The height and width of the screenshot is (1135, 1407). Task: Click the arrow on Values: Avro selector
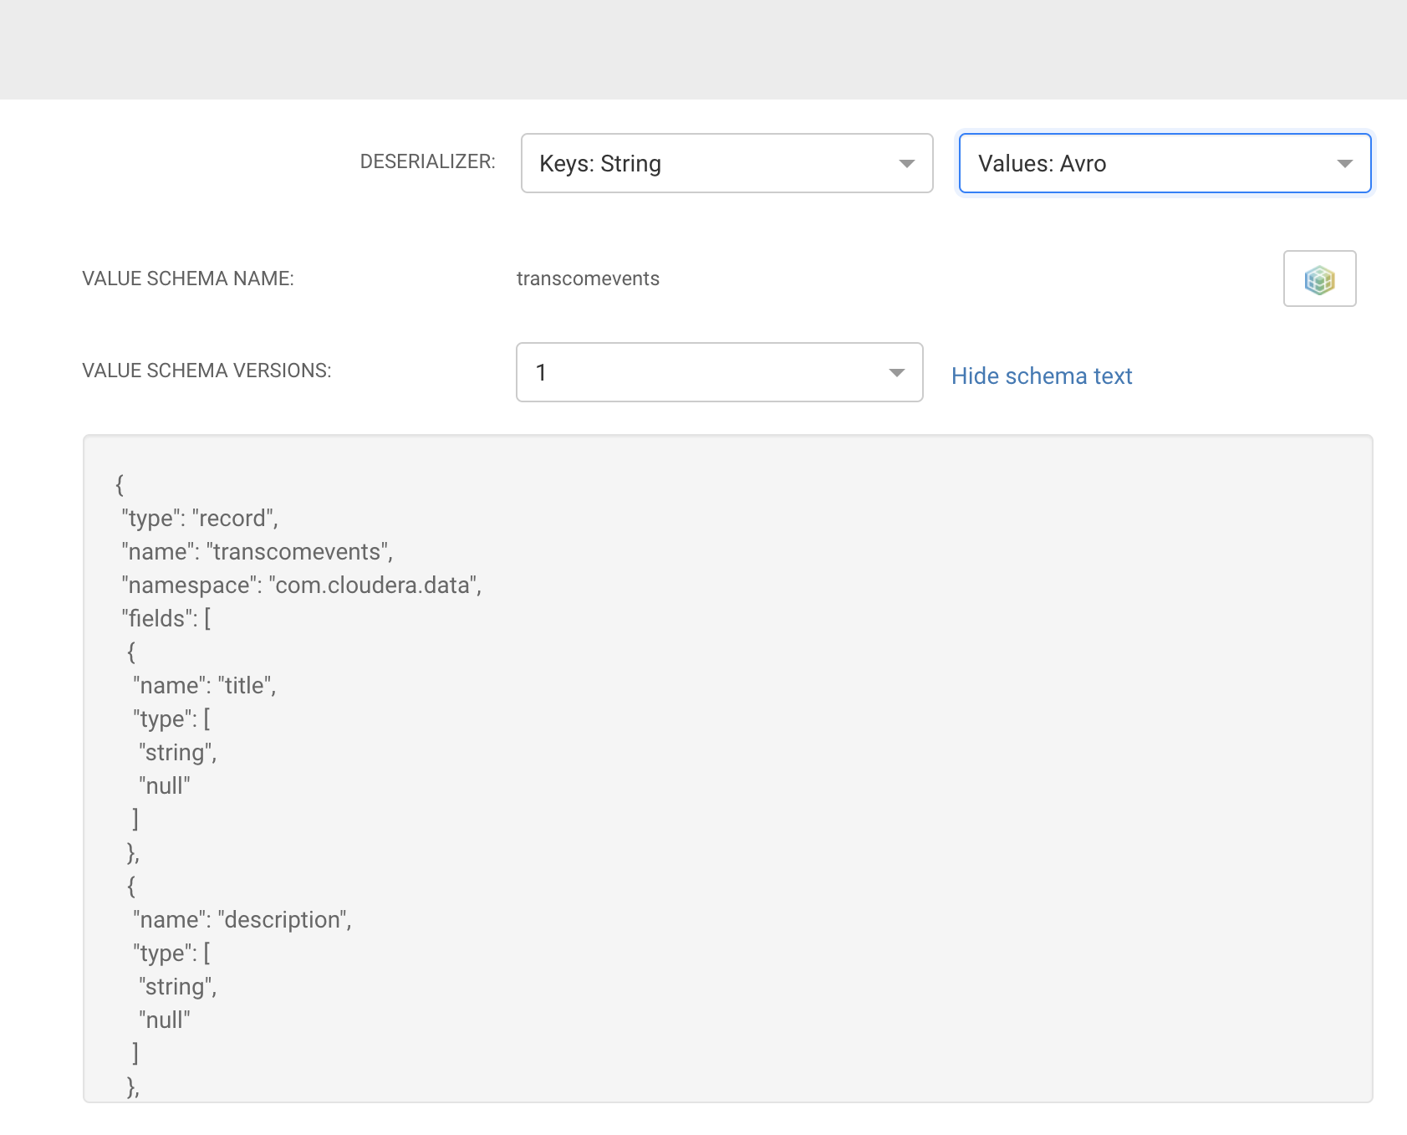tap(1344, 164)
